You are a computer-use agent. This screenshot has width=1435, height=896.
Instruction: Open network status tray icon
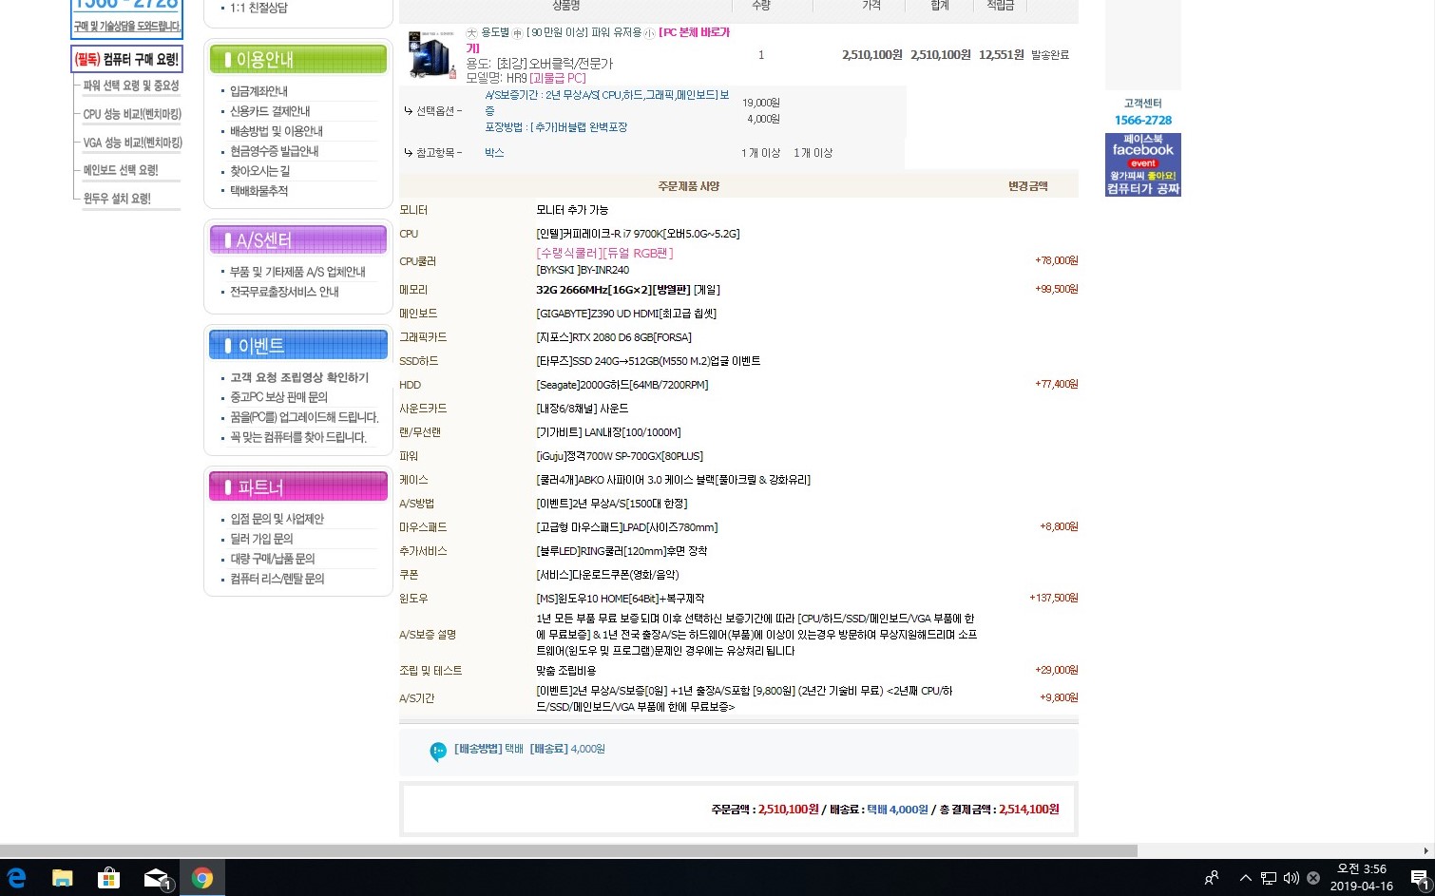[x=1269, y=878]
